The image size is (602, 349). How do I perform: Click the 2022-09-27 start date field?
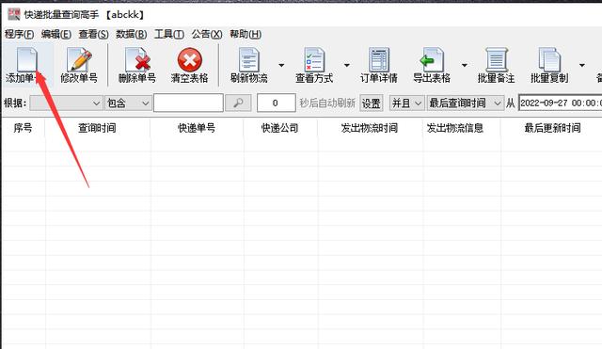click(x=561, y=103)
